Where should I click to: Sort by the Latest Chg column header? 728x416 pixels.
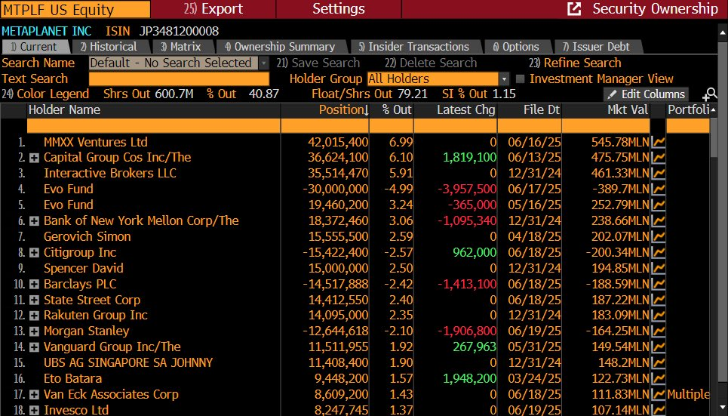pos(456,110)
